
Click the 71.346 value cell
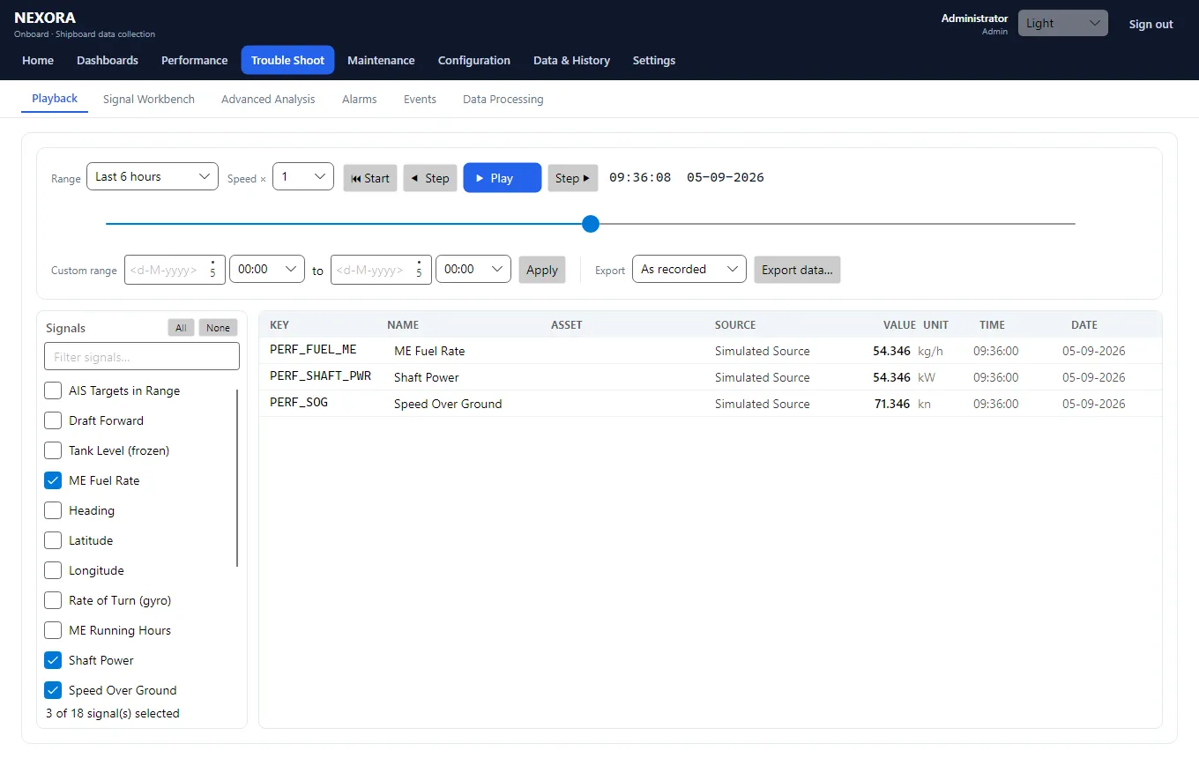pyautogui.click(x=892, y=404)
